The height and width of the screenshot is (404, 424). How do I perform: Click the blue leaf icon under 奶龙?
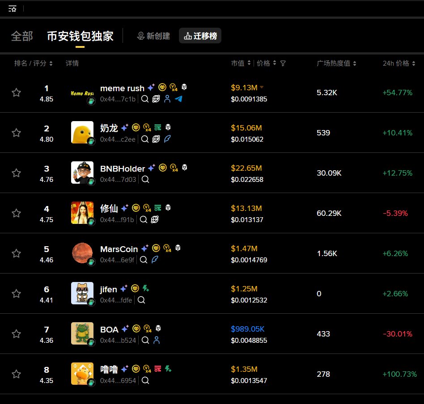(x=166, y=139)
